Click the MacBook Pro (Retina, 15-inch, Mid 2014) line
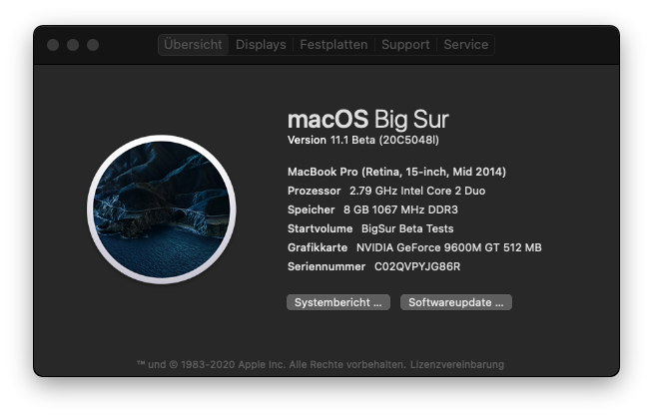The height and width of the screenshot is (418, 653). tap(396, 172)
